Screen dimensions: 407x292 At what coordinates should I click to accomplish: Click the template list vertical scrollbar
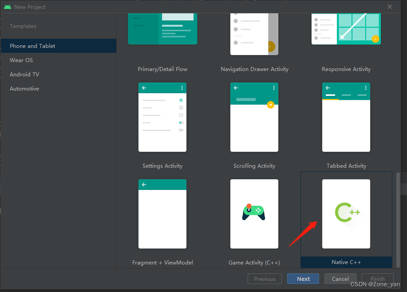(398, 220)
